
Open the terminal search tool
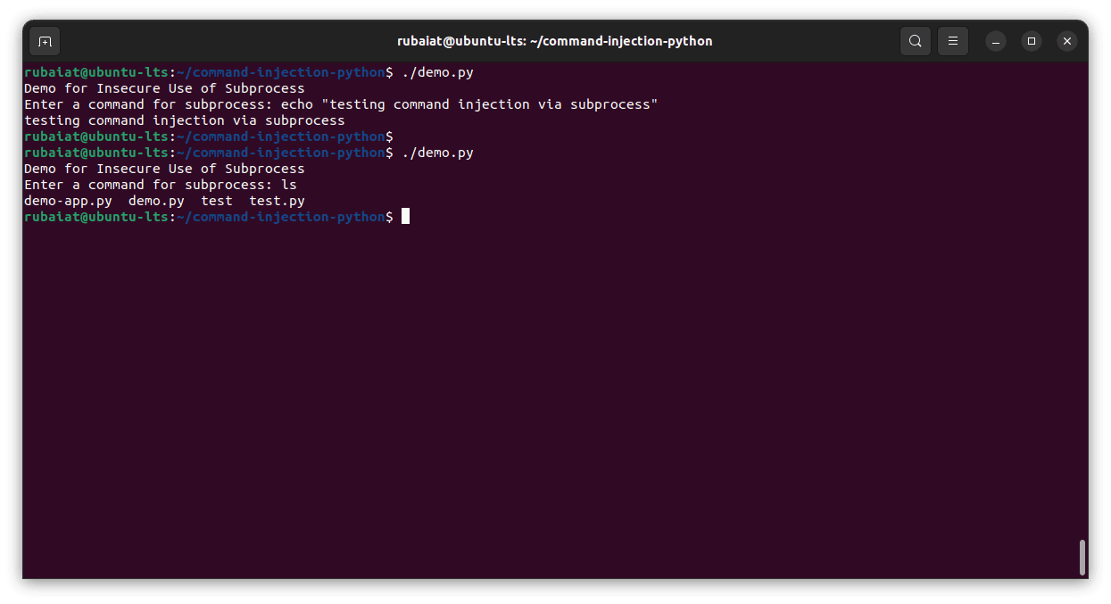916,41
